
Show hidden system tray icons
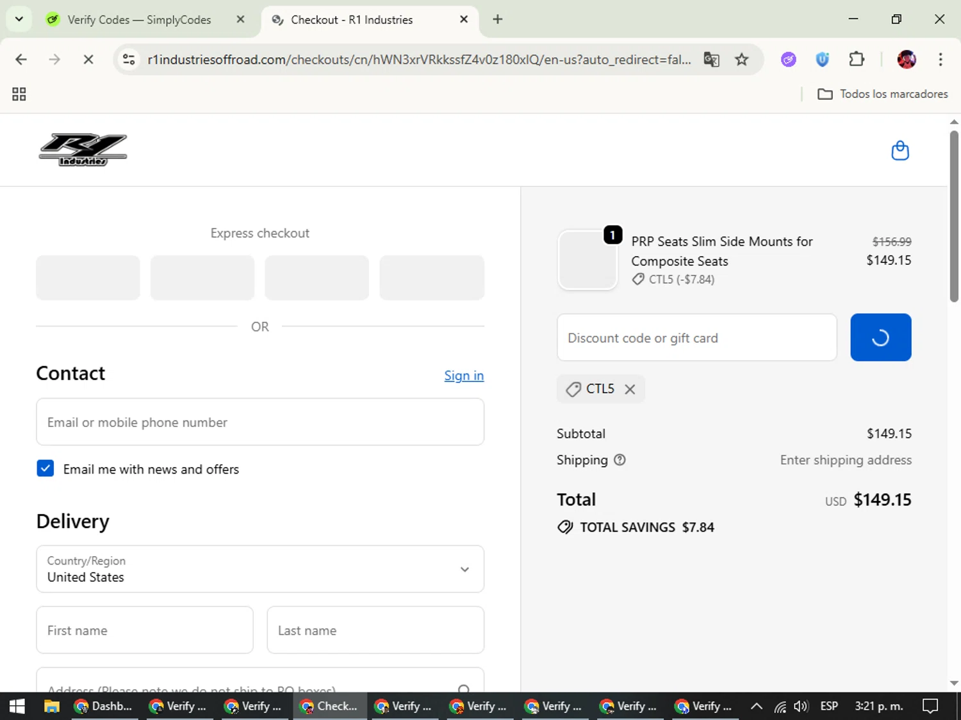757,706
